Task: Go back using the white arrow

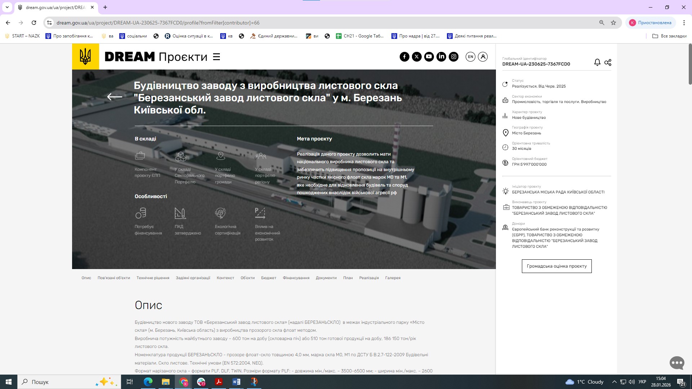Action: [x=115, y=97]
